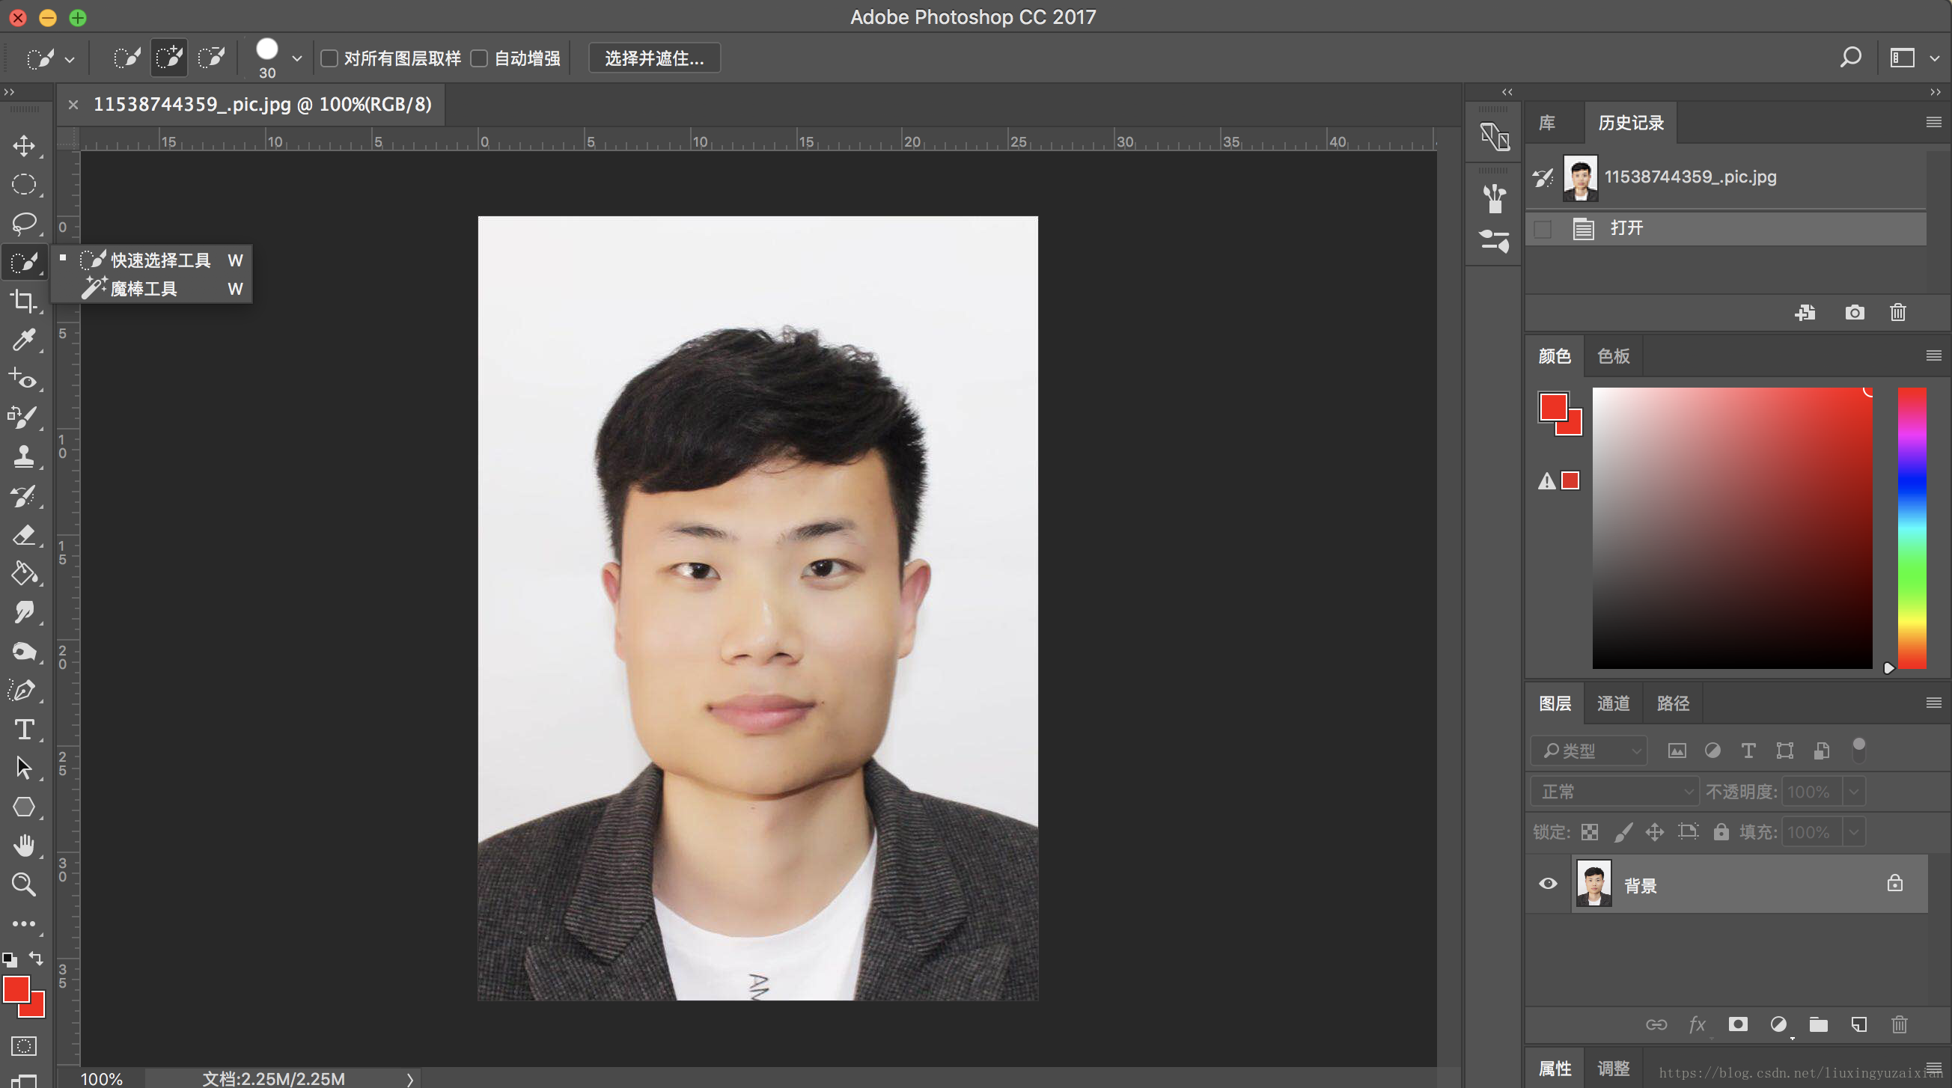This screenshot has width=1952, height=1088.
Task: Toggle the 自动增强 checkbox
Action: 480,58
